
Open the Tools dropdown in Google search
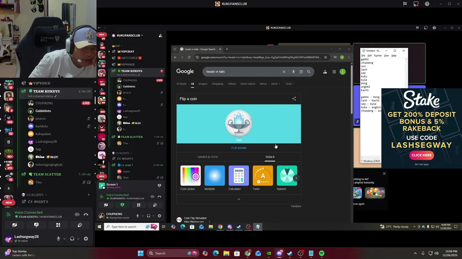click(289, 84)
